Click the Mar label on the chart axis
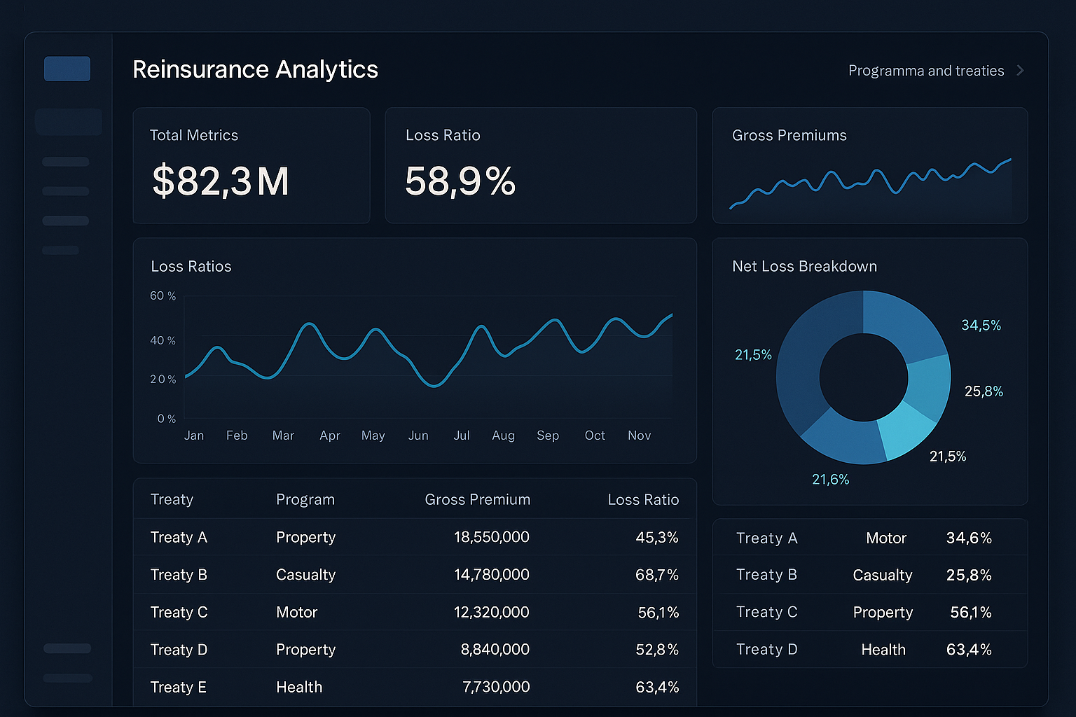 coord(283,436)
